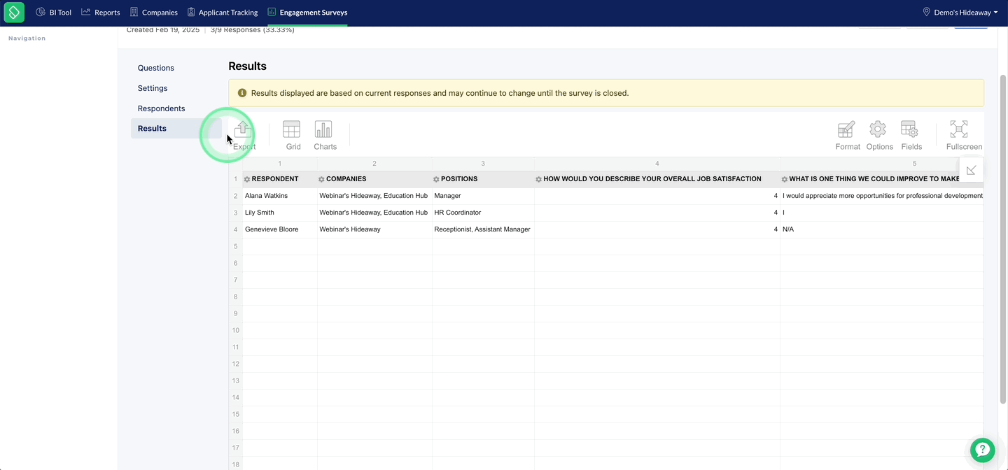The height and width of the screenshot is (470, 1008).
Task: Open gear icon on RESPONDENT column
Action: click(x=247, y=180)
